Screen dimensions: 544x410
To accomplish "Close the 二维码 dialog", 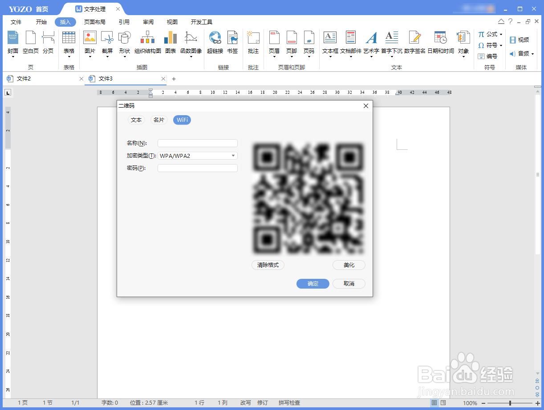I will [x=366, y=106].
